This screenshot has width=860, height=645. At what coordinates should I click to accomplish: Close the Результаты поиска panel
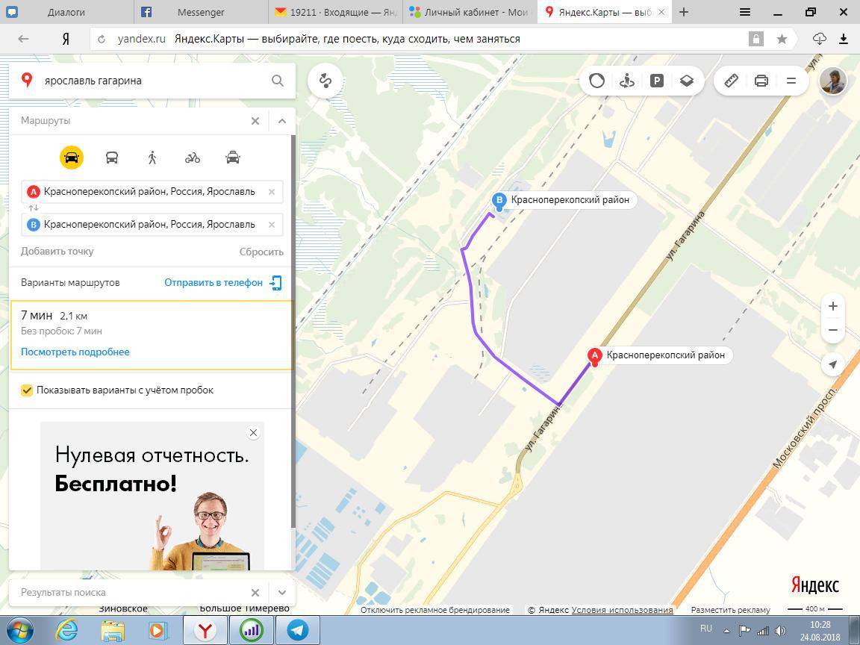pos(255,592)
